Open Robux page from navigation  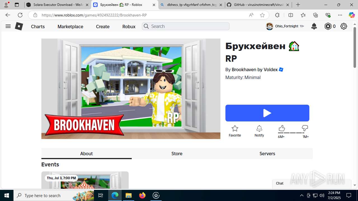[x=129, y=27]
